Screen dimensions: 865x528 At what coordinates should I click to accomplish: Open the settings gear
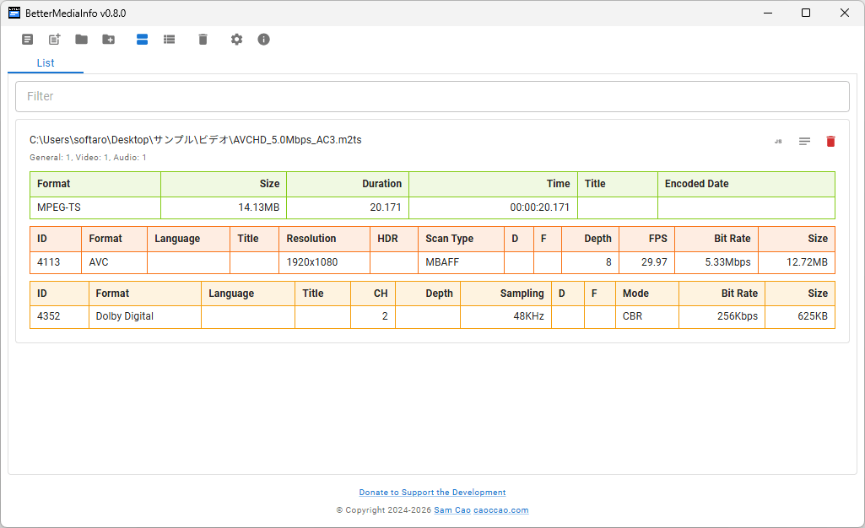click(x=236, y=40)
